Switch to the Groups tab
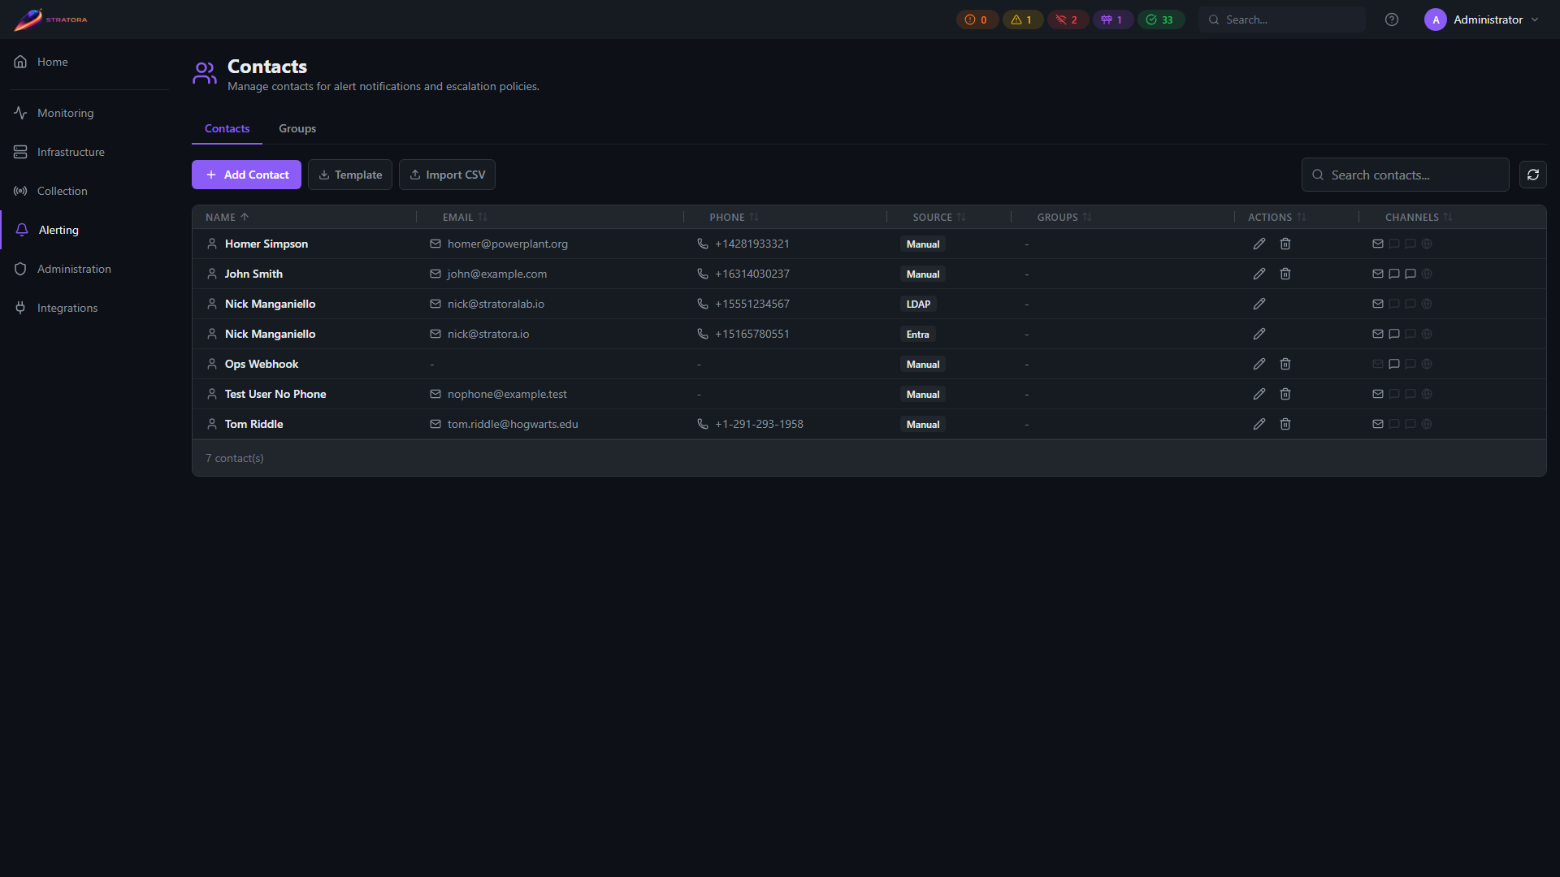The width and height of the screenshot is (1560, 877). coord(297,128)
